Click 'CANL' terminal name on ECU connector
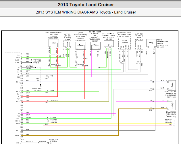This screenshot has width=181, height=144. [x=18, y=62]
